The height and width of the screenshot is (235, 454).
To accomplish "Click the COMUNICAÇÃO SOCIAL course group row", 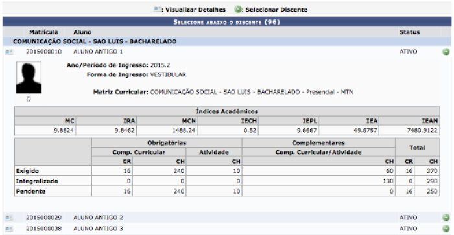I will [227, 41].
